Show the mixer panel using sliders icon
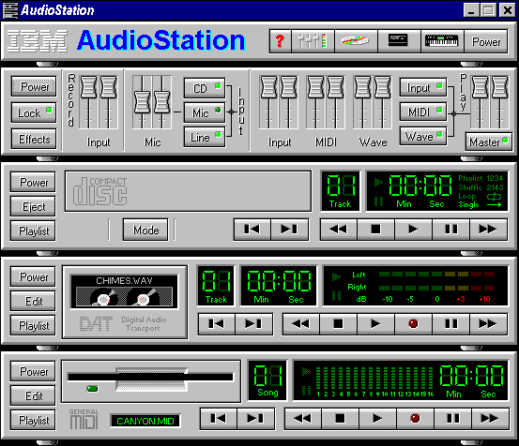 pos(313,41)
